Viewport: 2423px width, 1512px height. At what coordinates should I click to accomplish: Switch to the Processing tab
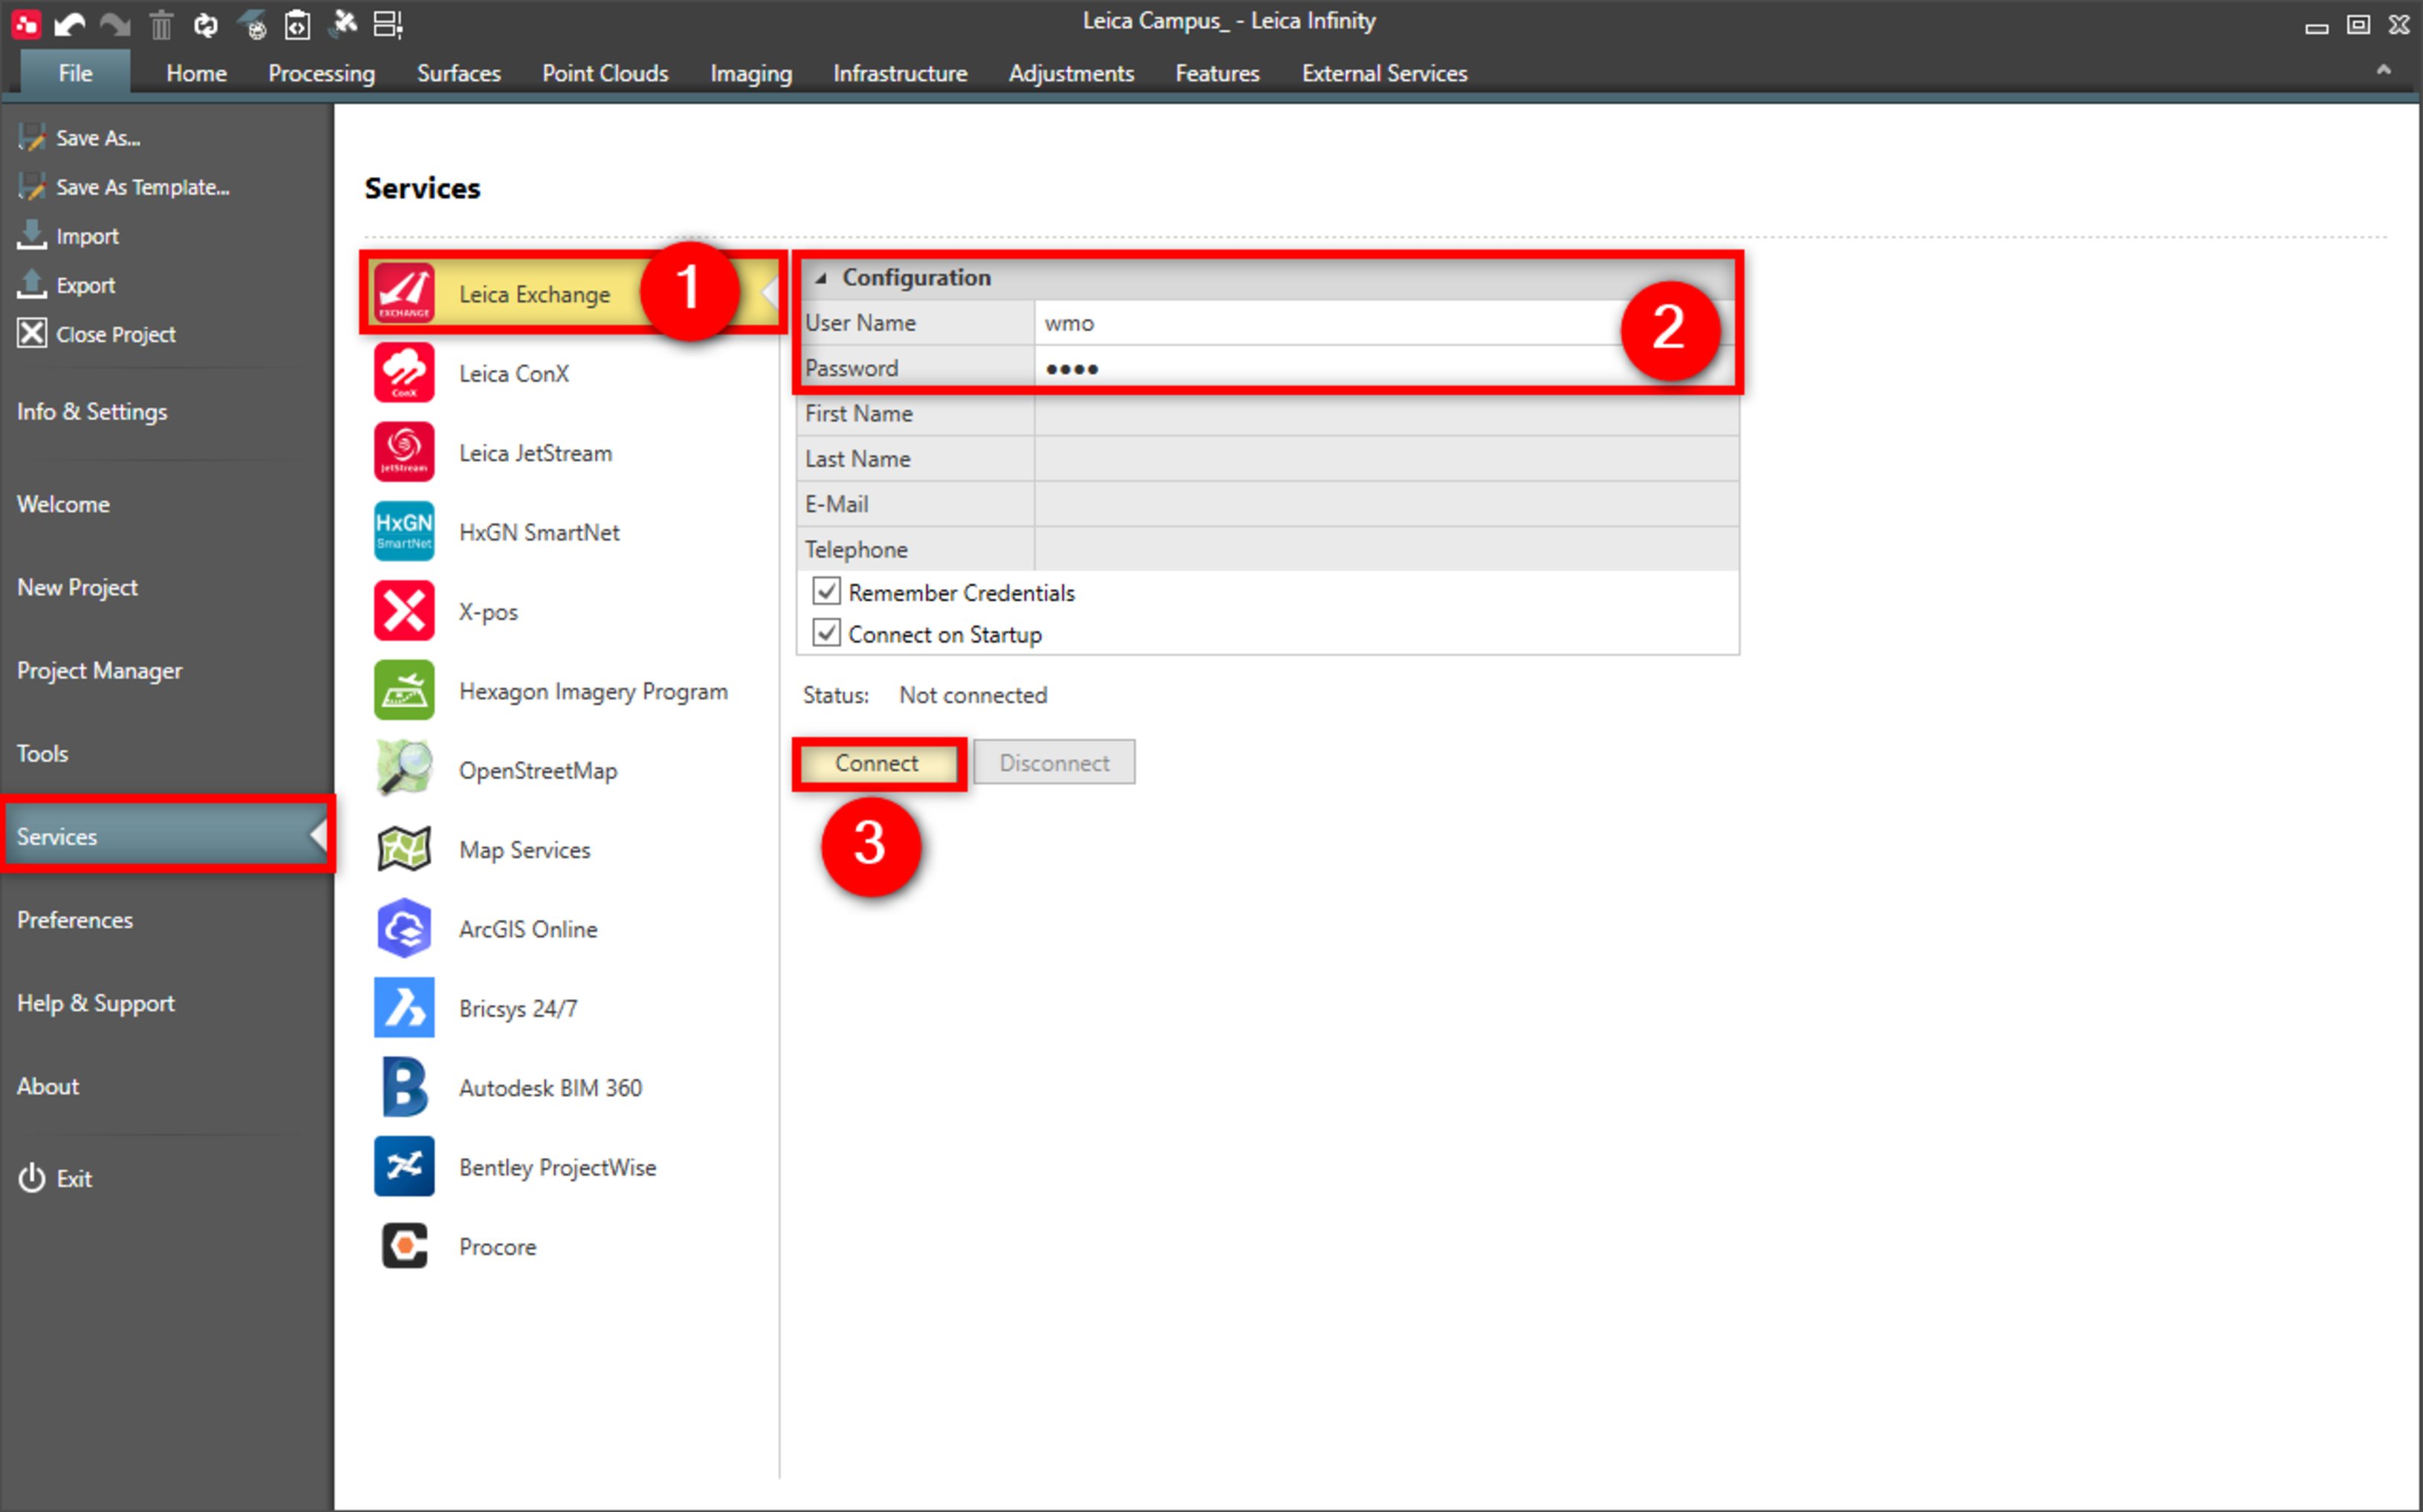coord(321,73)
